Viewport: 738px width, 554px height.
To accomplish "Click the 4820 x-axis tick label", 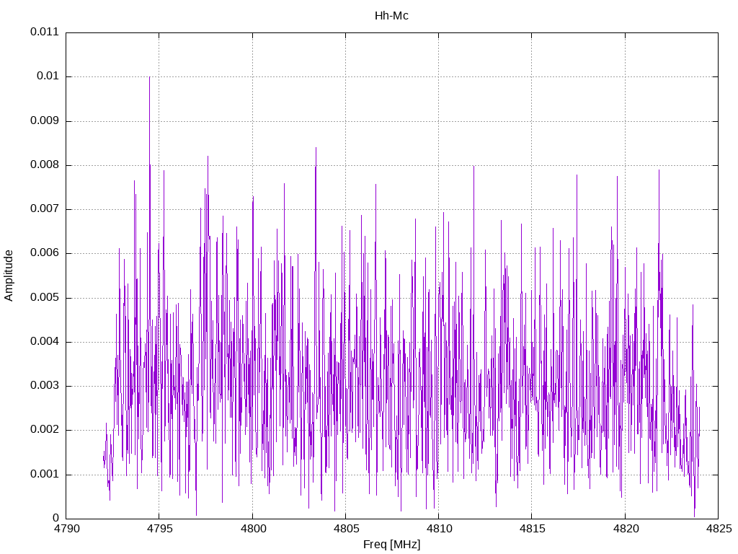I will point(626,529).
